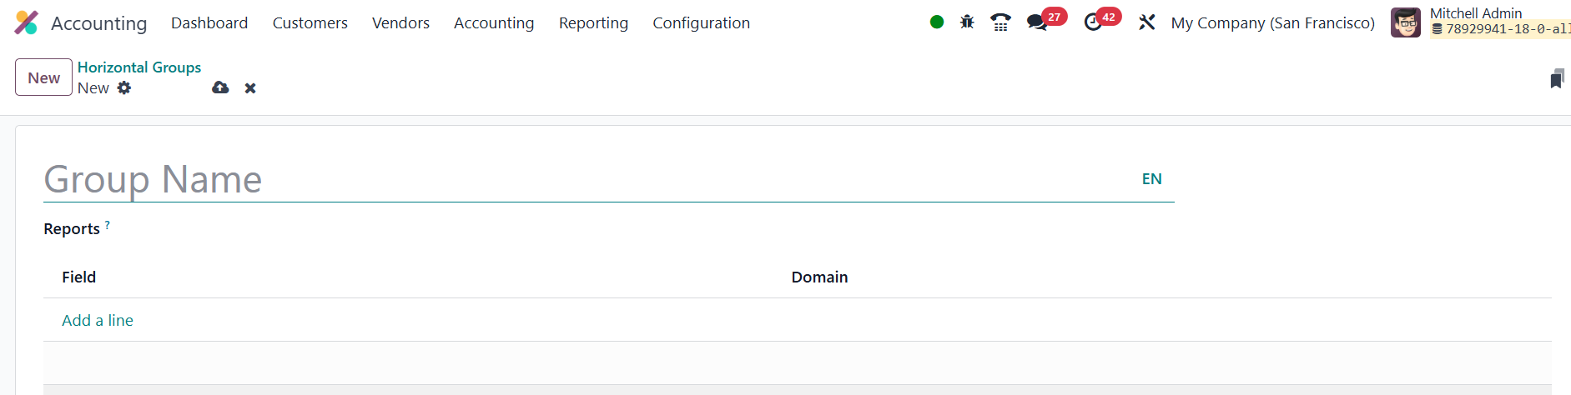
Task: Click the wrench tools icon
Action: click(x=1147, y=22)
